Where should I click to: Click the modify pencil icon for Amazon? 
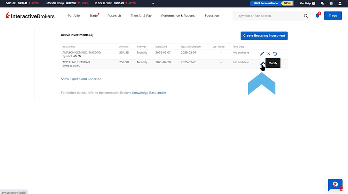tap(262, 54)
